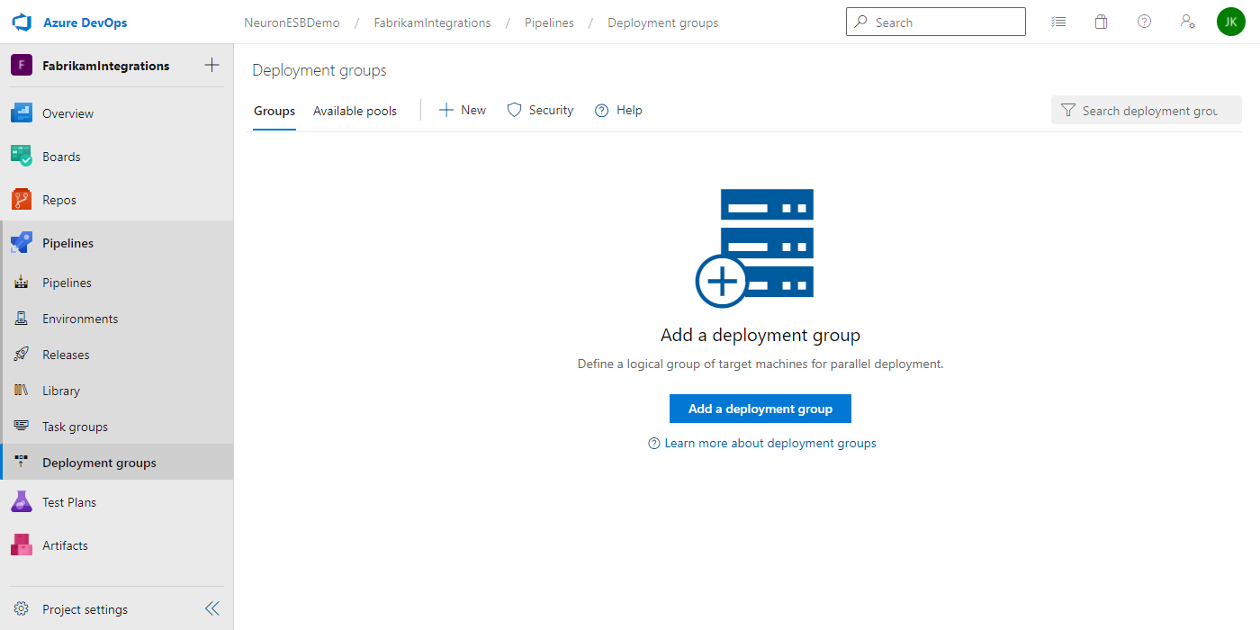
Task: Click the blue Add a deployment group button
Action: click(760, 409)
